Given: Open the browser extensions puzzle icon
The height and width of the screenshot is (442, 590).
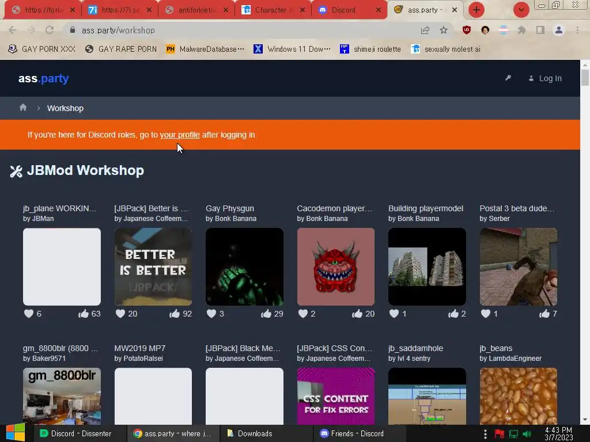Looking at the screenshot, I should pyautogui.click(x=521, y=30).
